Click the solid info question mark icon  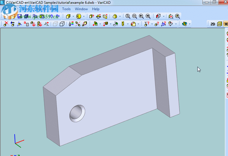pos(157,24)
